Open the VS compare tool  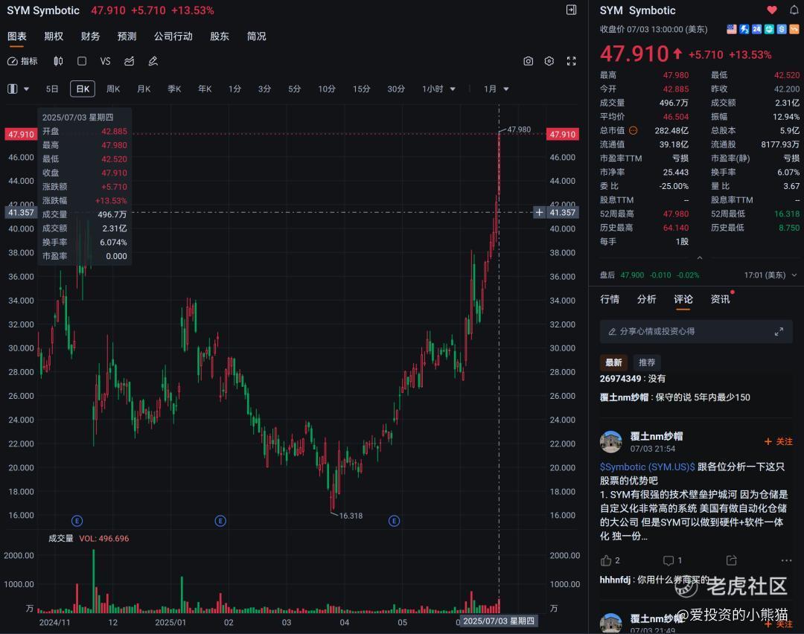tap(105, 61)
